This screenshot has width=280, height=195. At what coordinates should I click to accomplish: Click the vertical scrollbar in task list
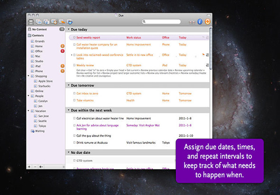(x=211, y=48)
